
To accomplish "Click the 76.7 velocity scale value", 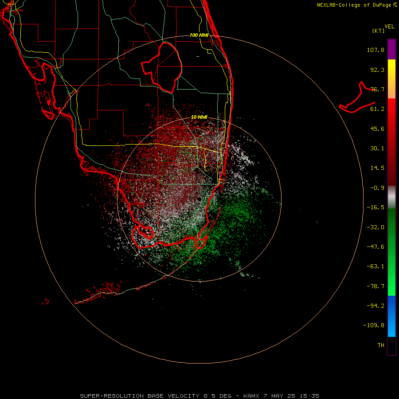I will point(377,89).
